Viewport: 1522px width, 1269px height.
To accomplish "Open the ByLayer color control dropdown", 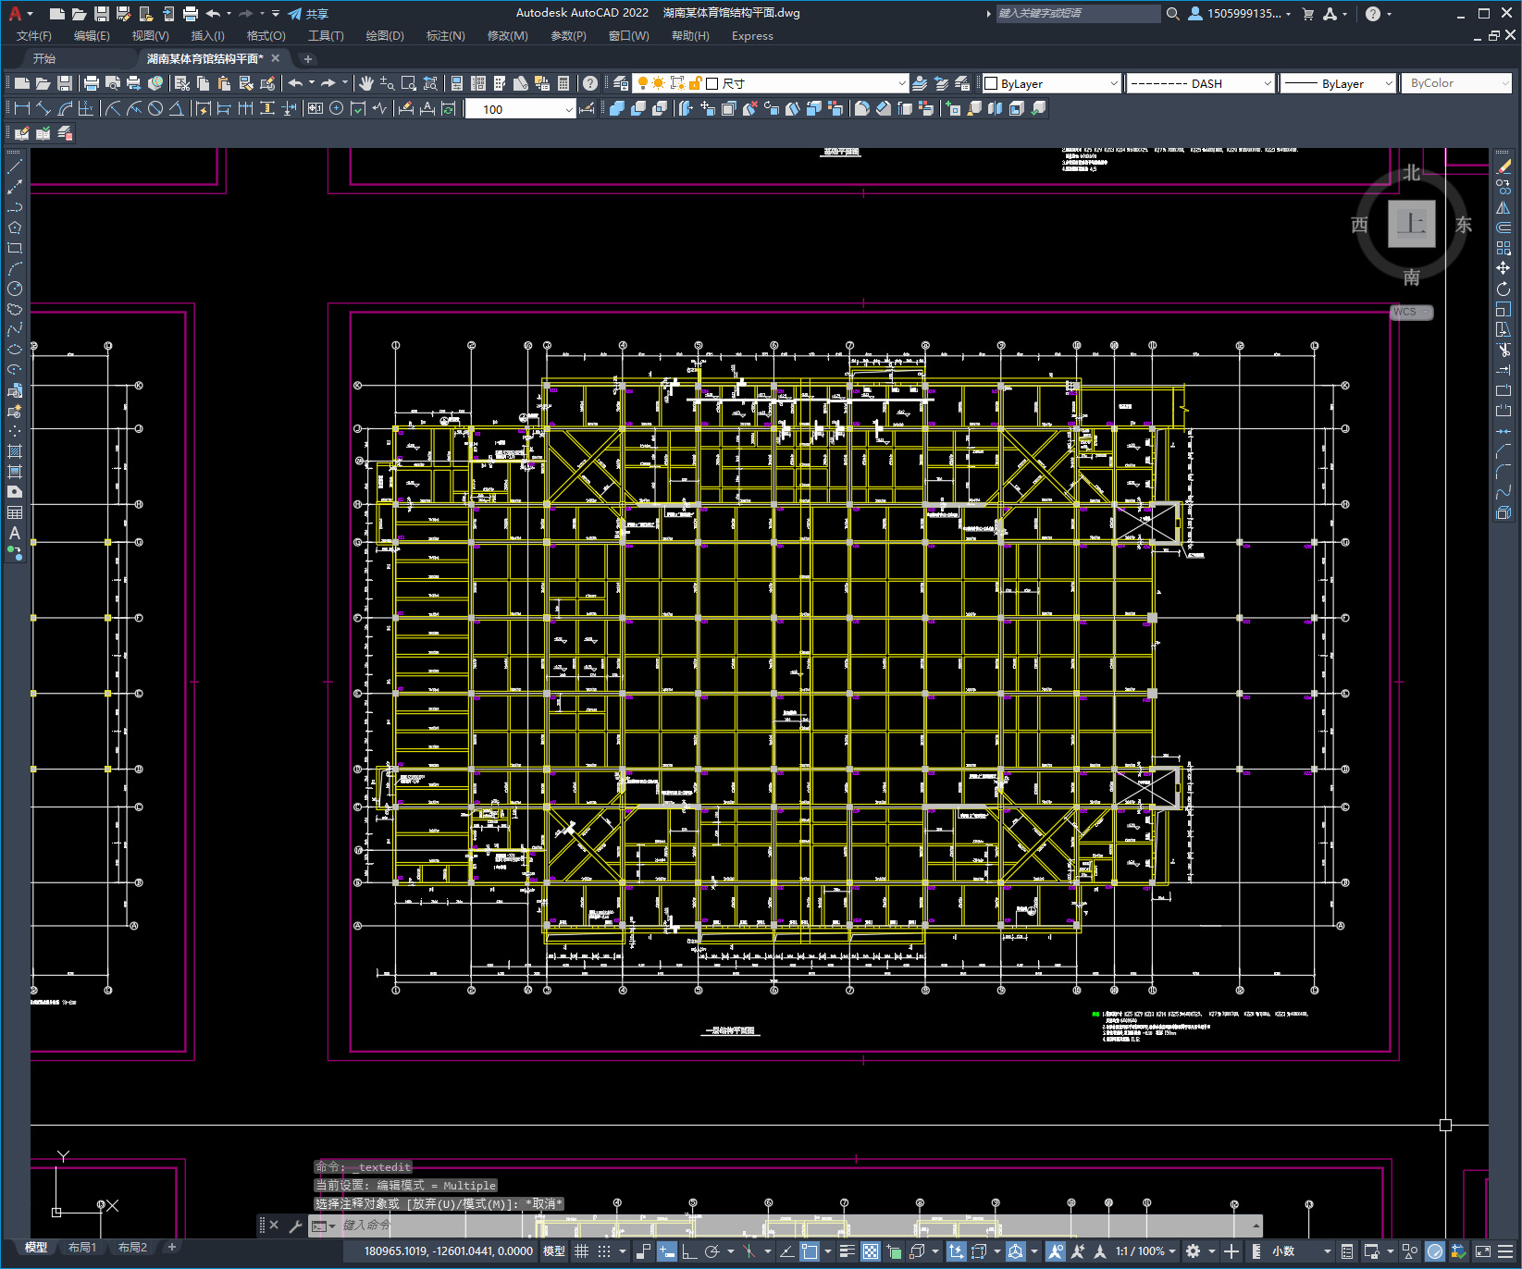I will pyautogui.click(x=1051, y=83).
